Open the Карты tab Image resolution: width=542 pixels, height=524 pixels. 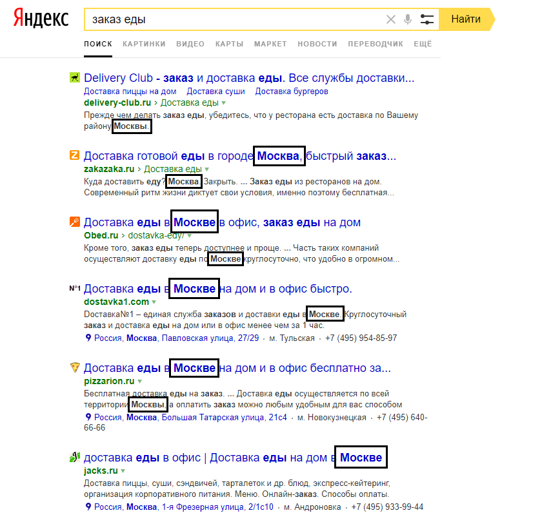pyautogui.click(x=230, y=44)
